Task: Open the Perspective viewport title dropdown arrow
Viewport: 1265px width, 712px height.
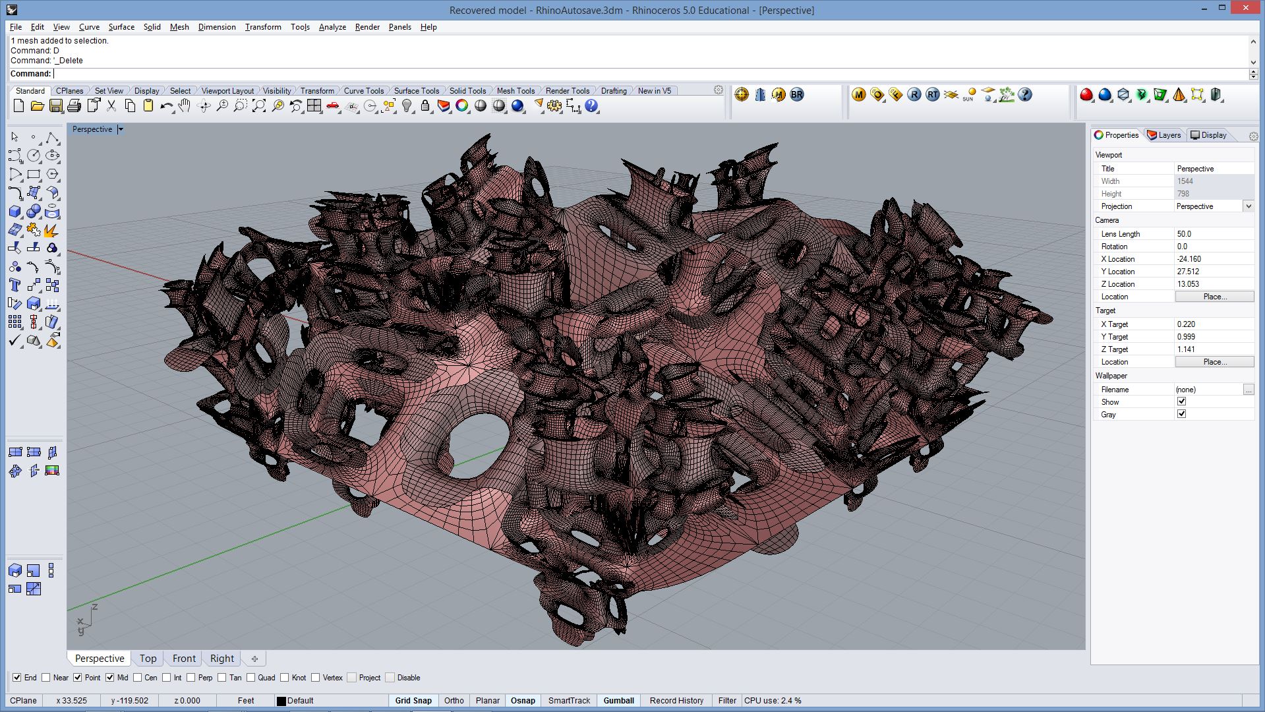Action: coord(121,129)
